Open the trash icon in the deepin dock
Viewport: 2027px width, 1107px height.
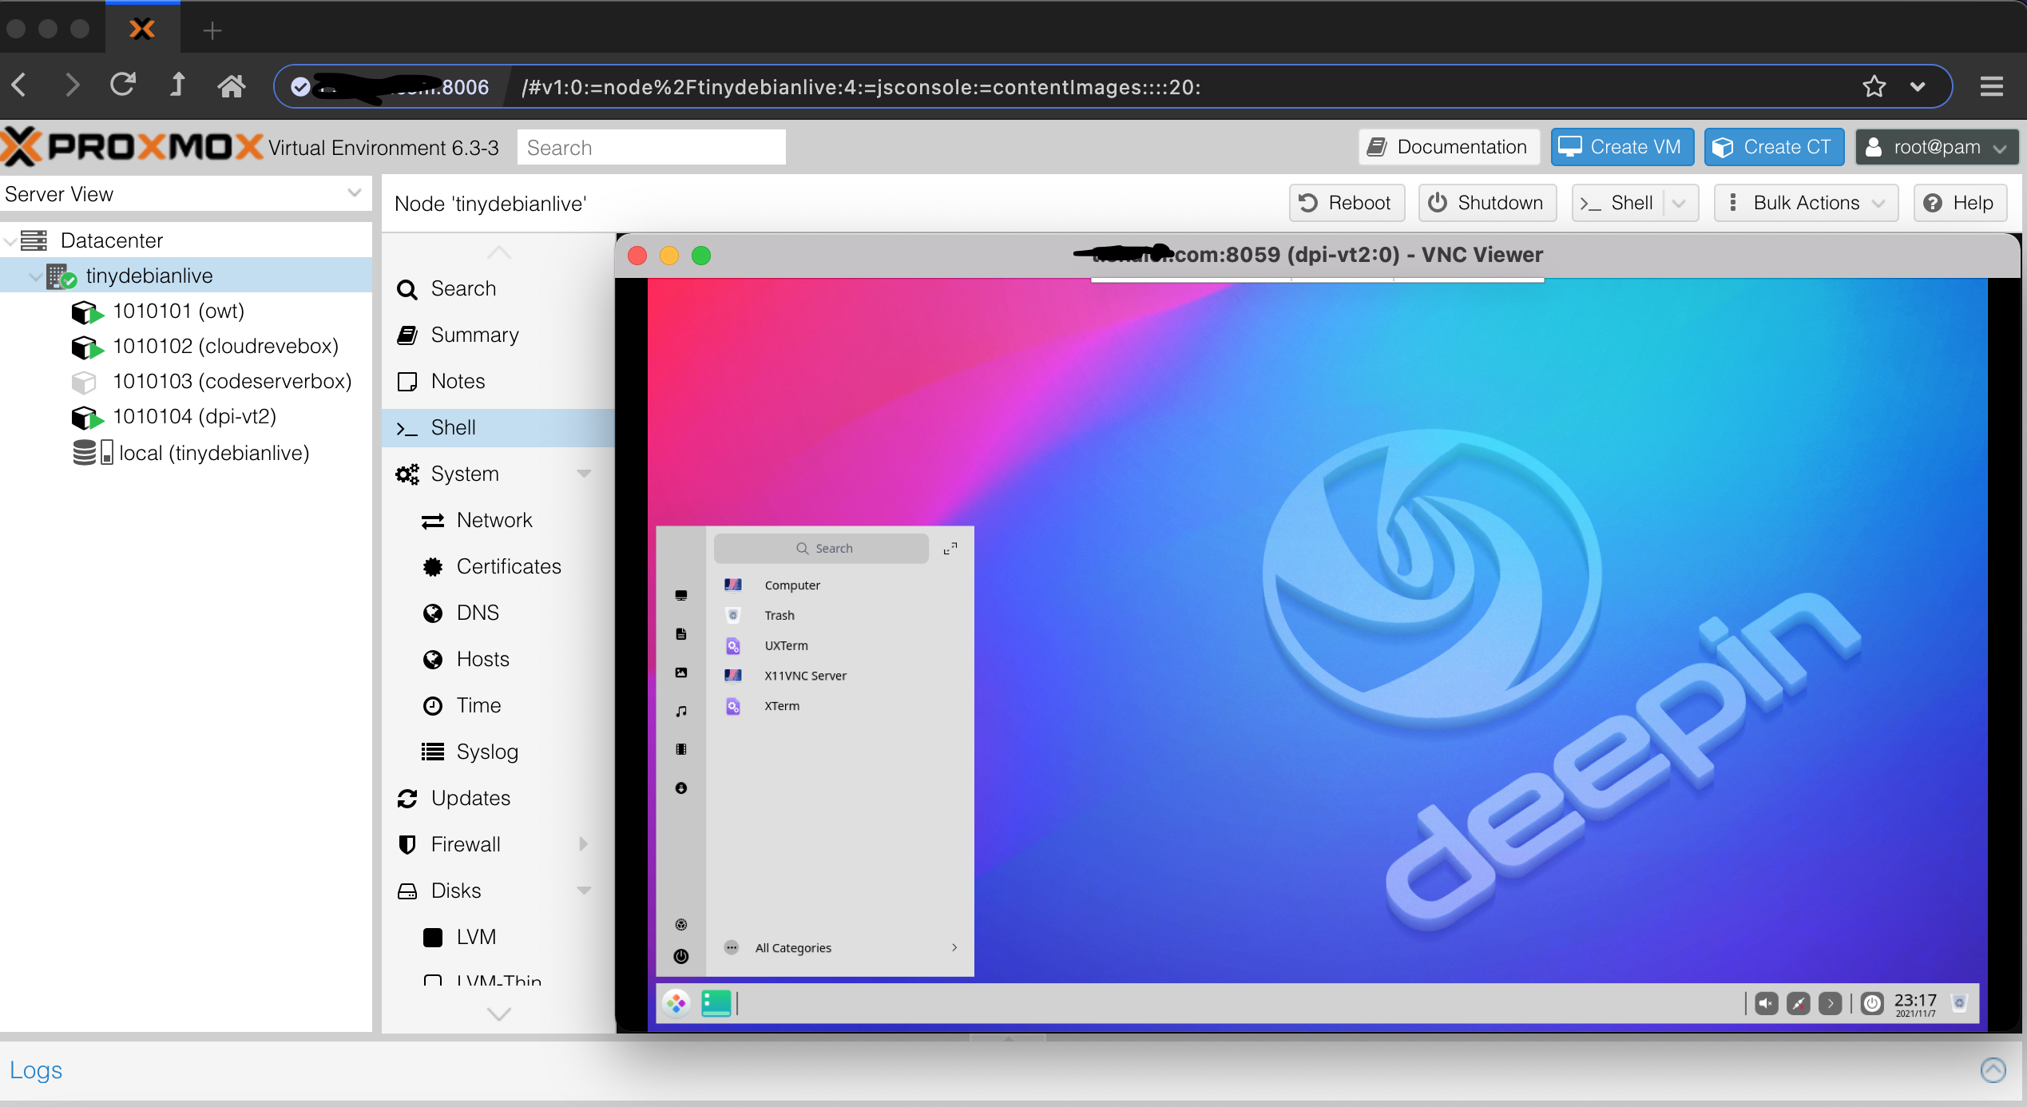(1959, 1003)
